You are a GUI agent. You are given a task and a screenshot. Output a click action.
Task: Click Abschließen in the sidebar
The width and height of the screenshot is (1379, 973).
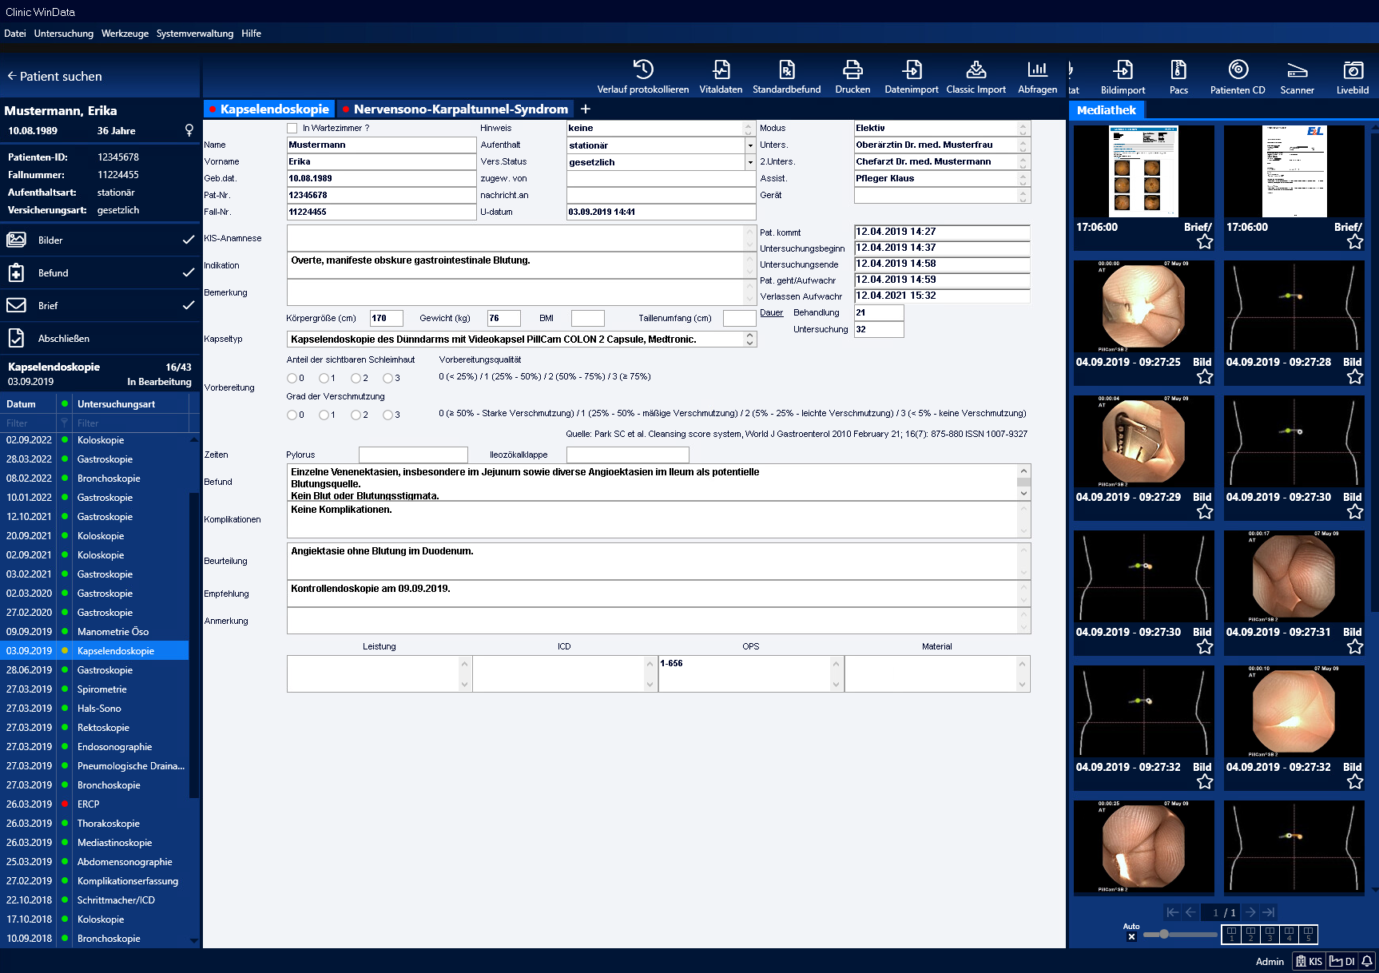(x=63, y=339)
